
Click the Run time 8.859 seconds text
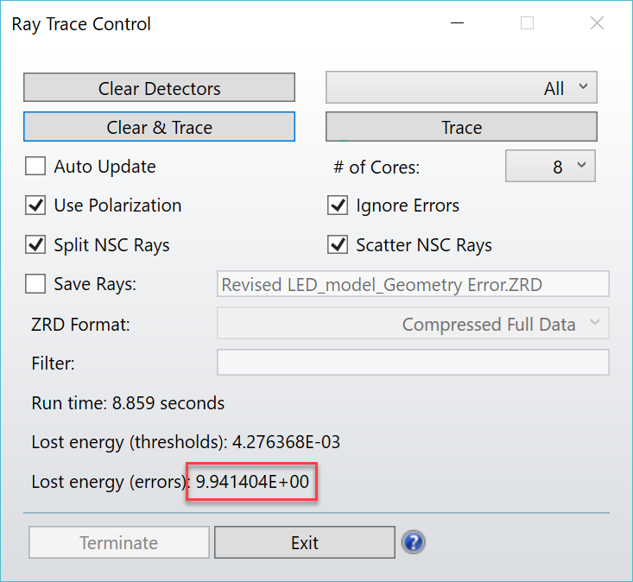point(128,403)
